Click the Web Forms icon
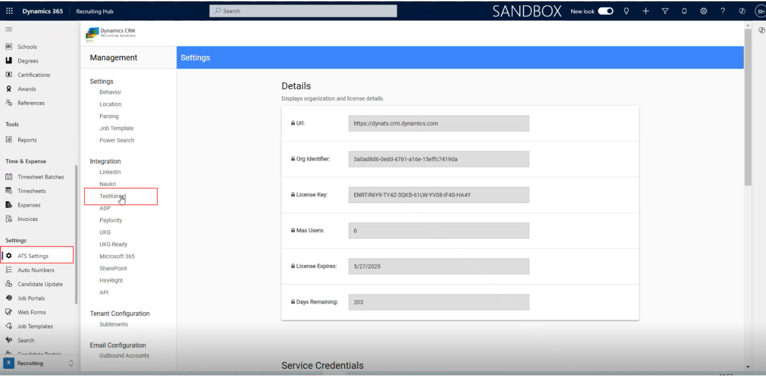This screenshot has width=766, height=377. 9,312
